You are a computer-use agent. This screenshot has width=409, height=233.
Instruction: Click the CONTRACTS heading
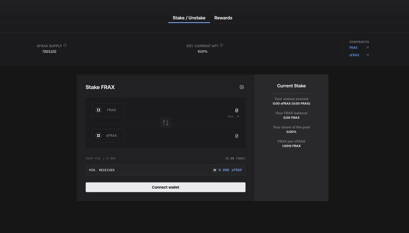point(359,42)
